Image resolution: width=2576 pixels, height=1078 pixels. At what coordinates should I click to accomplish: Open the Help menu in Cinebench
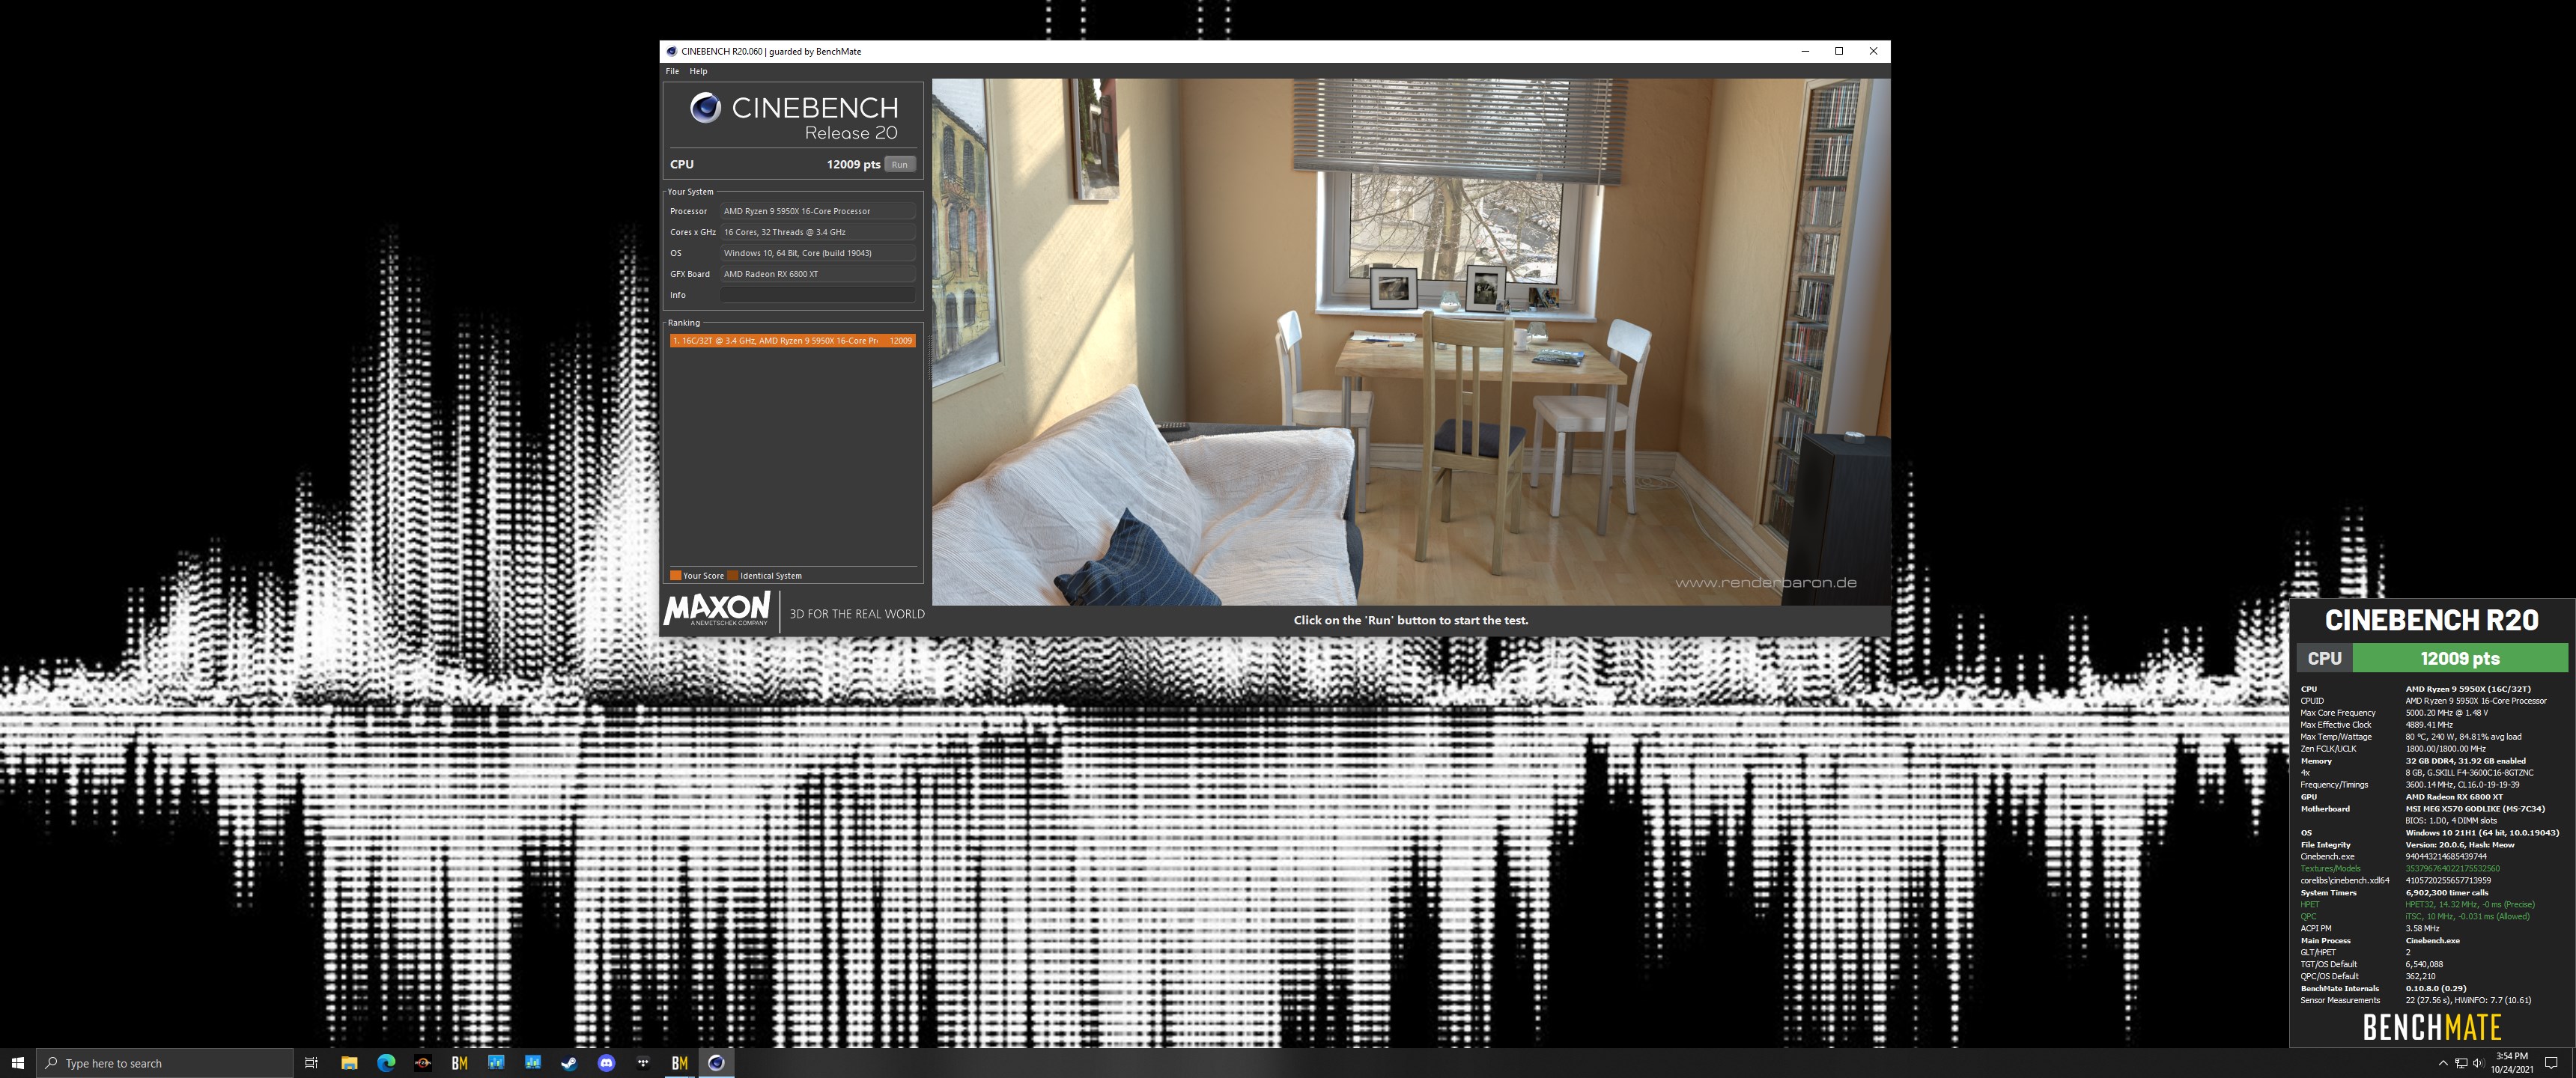click(x=698, y=71)
